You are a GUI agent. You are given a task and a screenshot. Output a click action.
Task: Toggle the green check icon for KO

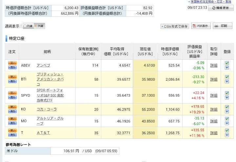[x=227, y=107]
